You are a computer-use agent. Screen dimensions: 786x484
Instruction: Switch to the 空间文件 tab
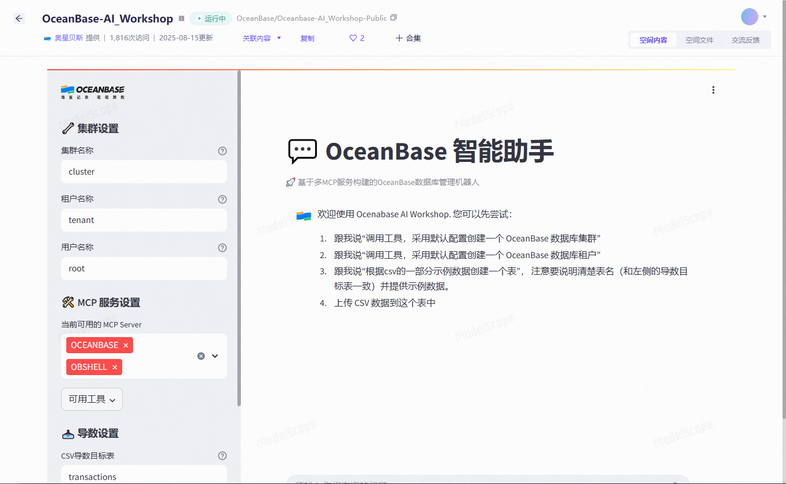coord(699,40)
